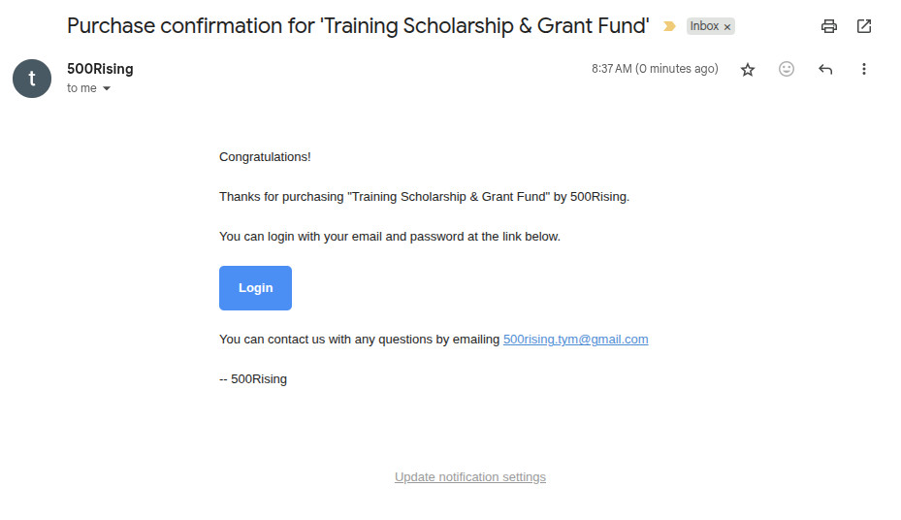This screenshot has height=520, width=901.
Task: Star this message from 500Rising
Action: pyautogui.click(x=748, y=70)
